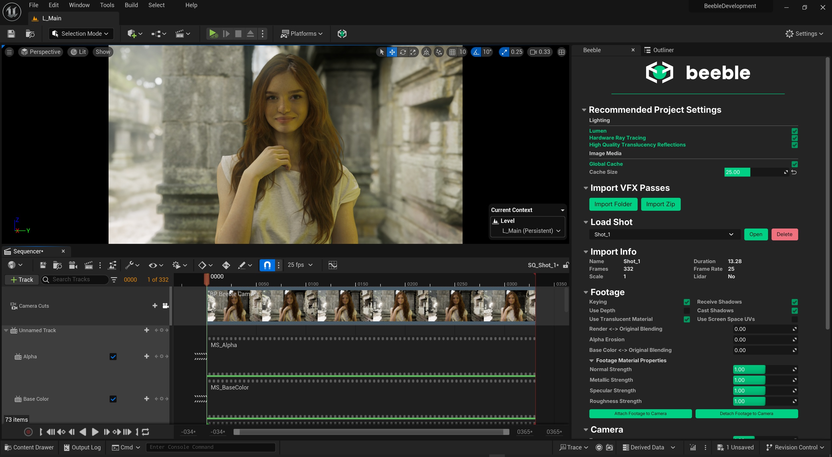The width and height of the screenshot is (832, 457).
Task: Toggle Sequencer magnet snapping button
Action: tap(267, 265)
